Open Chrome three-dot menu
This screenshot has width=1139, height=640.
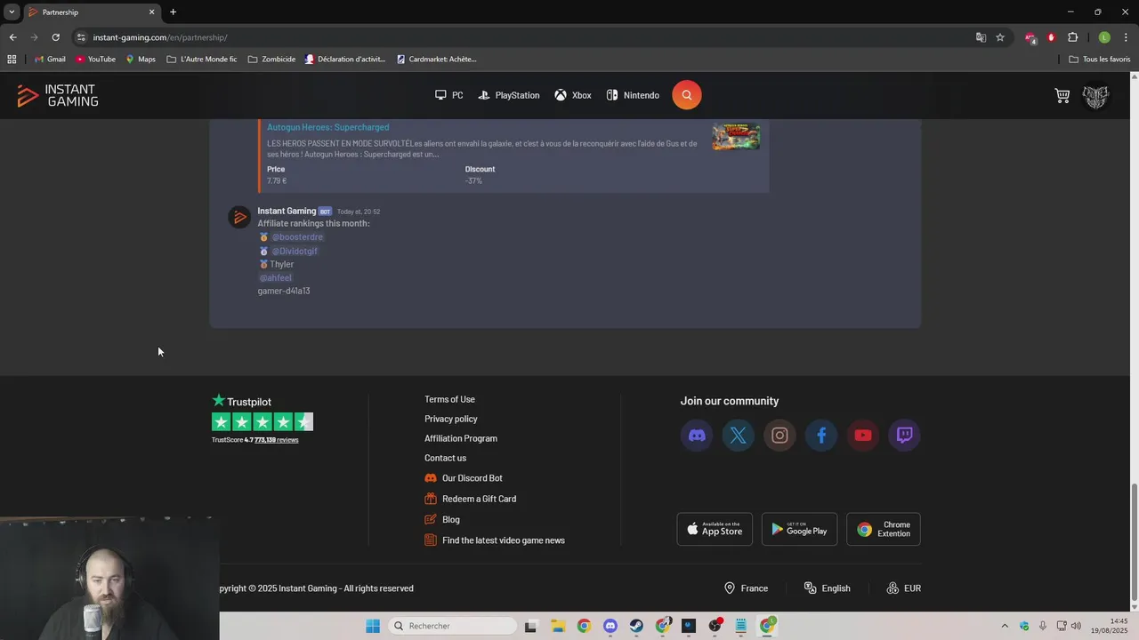tap(1127, 37)
